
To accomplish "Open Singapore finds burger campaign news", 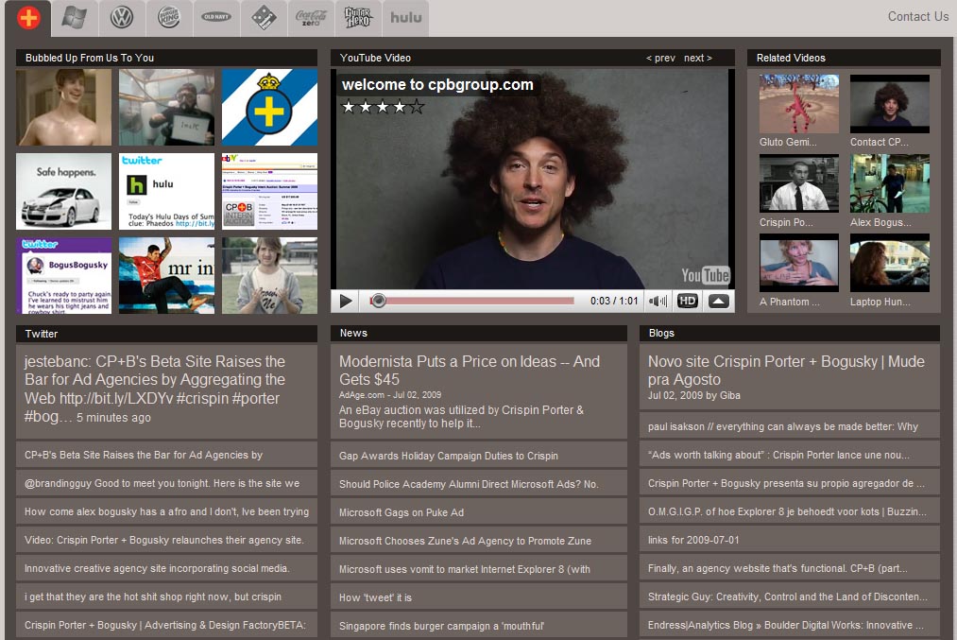I will (x=479, y=626).
